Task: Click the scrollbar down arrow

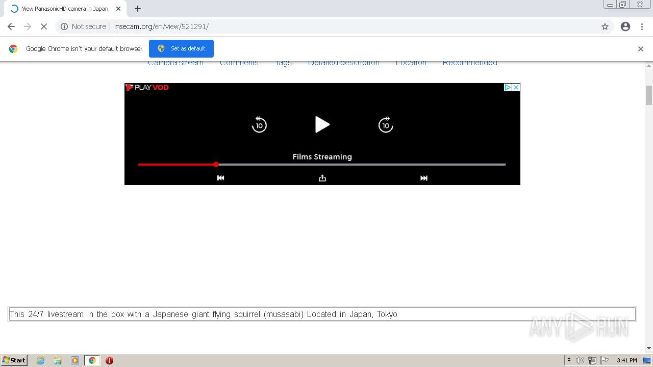Action: point(649,348)
